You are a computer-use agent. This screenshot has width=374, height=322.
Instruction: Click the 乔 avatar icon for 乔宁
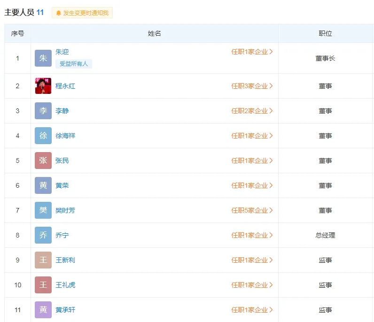(43, 235)
